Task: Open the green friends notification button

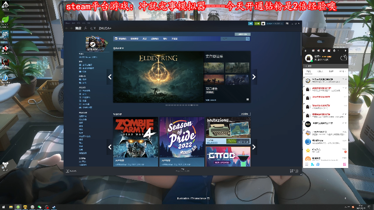Action: pos(257,24)
